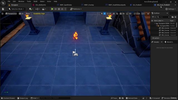Viewport: 178px width, 100px height.
Task: Sort Outliner by Item Label column
Action: 159,21
